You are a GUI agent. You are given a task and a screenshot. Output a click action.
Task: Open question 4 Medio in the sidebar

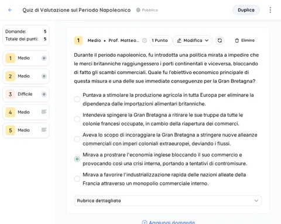(26, 112)
